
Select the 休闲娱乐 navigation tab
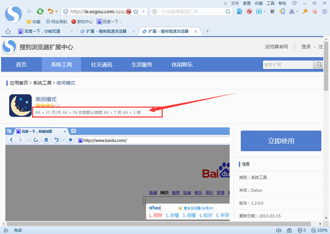coord(182,64)
